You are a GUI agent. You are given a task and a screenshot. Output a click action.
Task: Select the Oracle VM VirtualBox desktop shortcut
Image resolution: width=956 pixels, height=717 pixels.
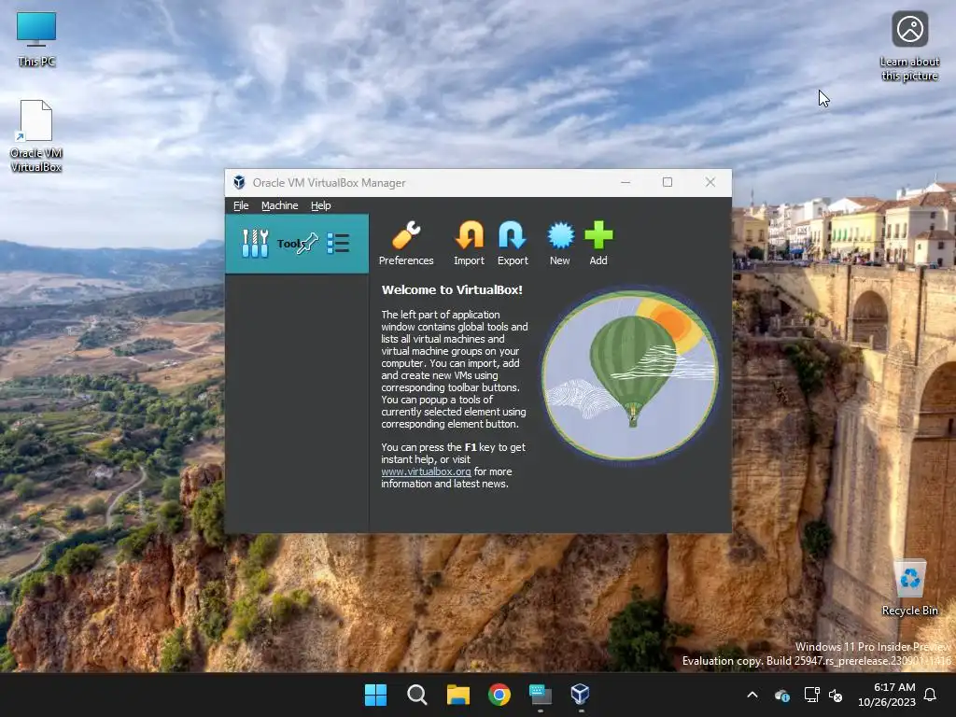click(x=36, y=136)
